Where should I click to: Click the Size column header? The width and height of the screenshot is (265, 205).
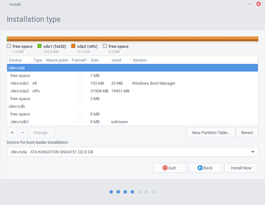(x=99, y=60)
